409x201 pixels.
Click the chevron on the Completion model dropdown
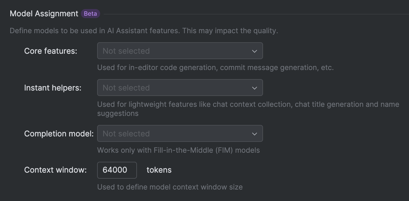pos(254,133)
